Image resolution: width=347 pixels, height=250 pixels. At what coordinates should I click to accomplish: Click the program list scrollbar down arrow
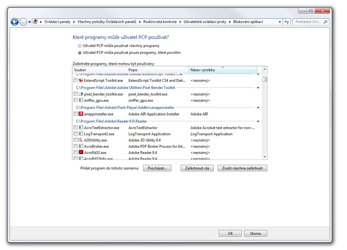click(265, 157)
